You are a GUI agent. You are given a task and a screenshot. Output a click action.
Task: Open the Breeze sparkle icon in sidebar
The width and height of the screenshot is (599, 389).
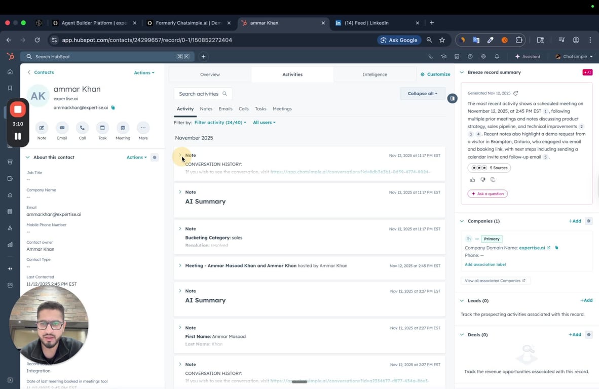(10, 268)
